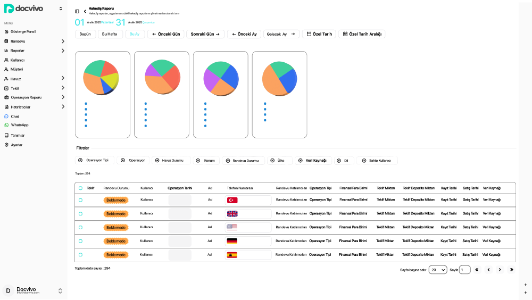532x300 pixels.
Task: Open Chat in the sidebar
Action: 14,116
